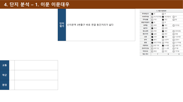Tick 지하주차장 유(지상연결) checkbox
183x102 pixels.
(152, 17)
